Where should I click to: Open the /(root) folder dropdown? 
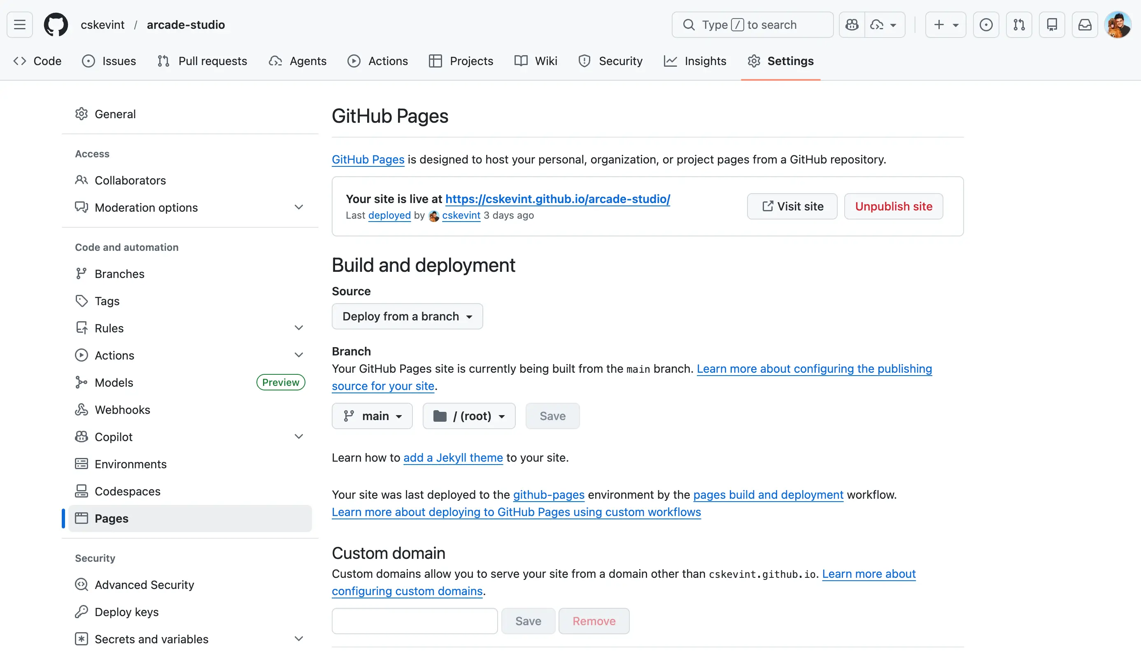[x=468, y=416]
